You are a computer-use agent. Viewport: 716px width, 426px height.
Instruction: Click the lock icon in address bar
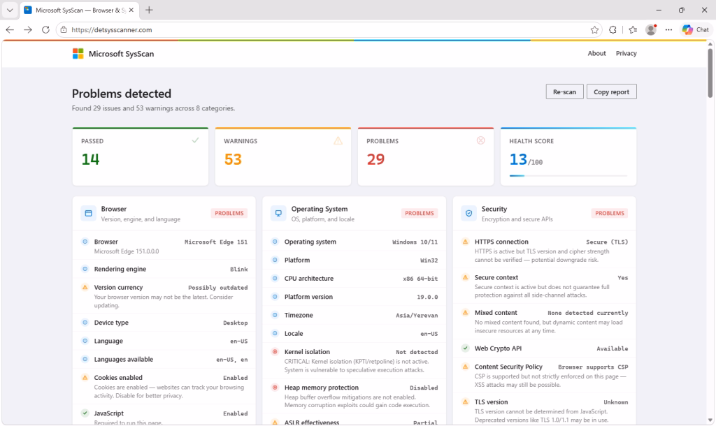(x=64, y=29)
